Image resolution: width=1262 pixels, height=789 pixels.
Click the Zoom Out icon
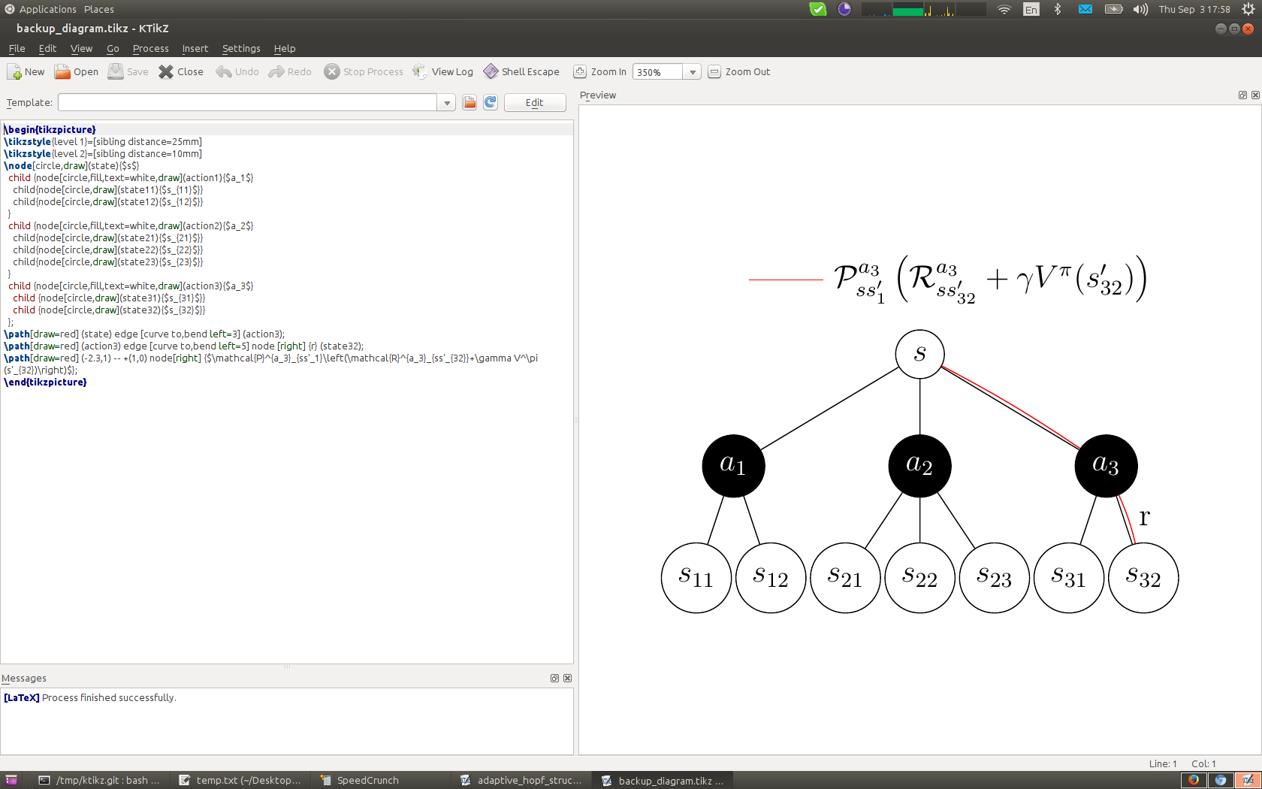[x=714, y=72]
